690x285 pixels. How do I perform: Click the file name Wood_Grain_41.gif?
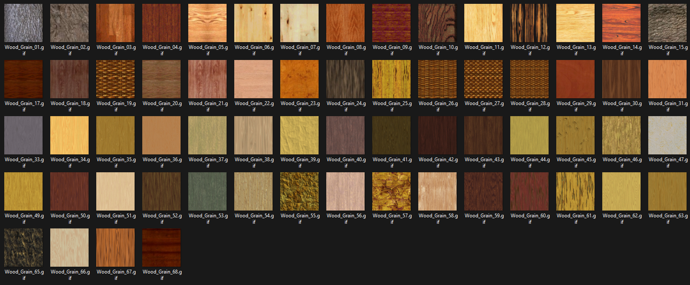point(392,162)
